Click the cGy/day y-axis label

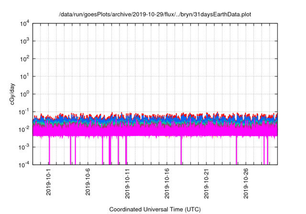click(x=12, y=94)
